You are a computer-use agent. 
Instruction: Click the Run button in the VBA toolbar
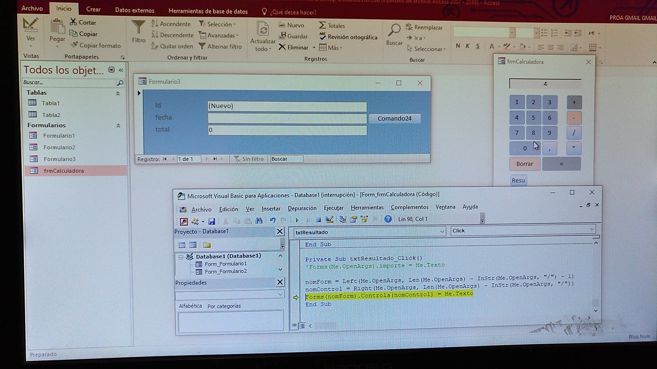[x=297, y=220]
